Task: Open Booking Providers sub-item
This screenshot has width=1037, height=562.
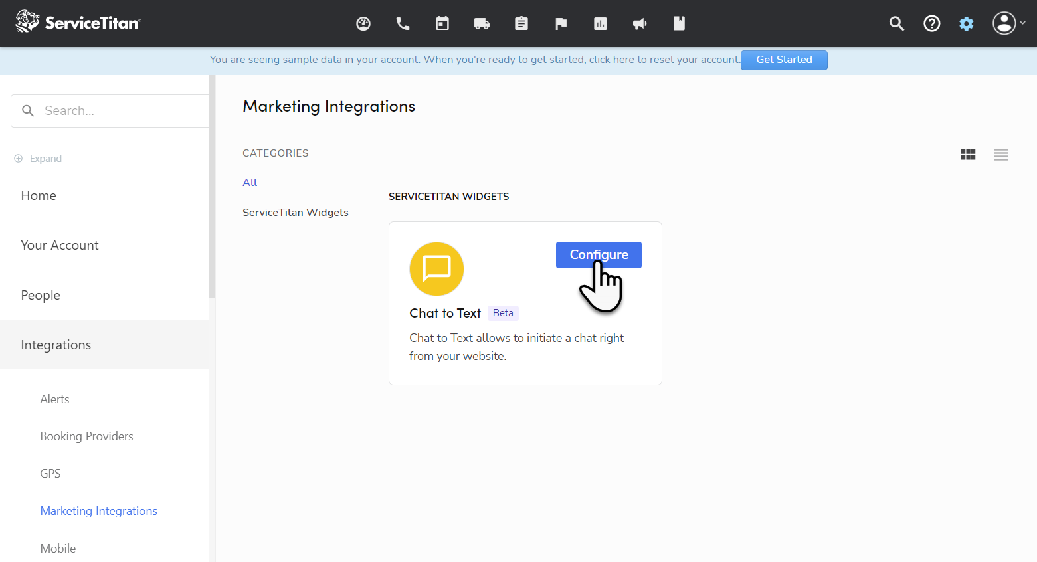Action: [86, 436]
